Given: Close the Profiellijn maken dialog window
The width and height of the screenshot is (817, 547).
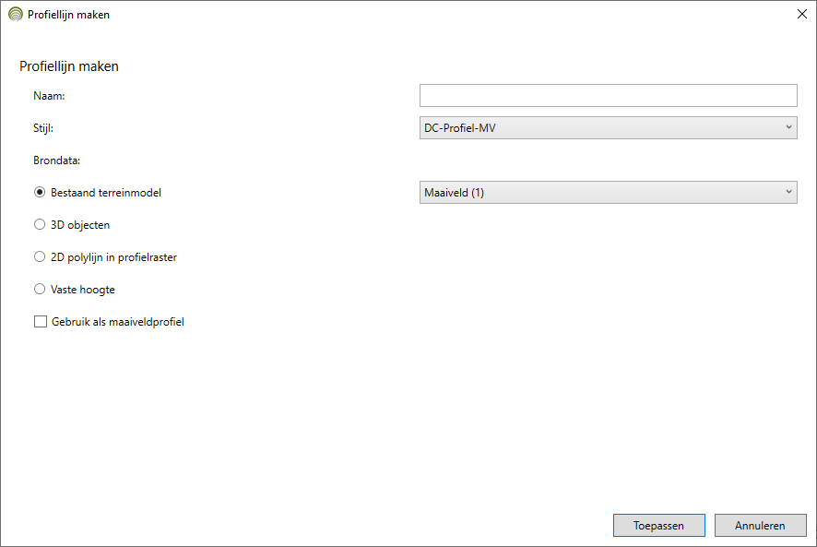Looking at the screenshot, I should point(802,14).
